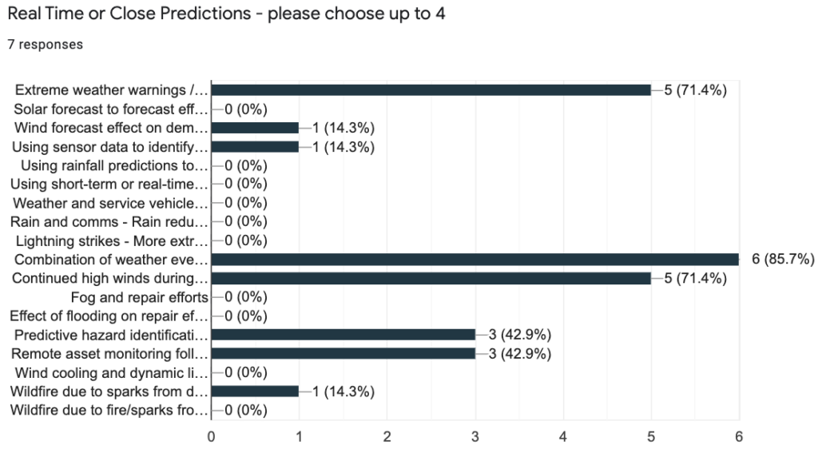
Task: Click the 'Using sensor data to identify' bar
Action: pyautogui.click(x=255, y=146)
